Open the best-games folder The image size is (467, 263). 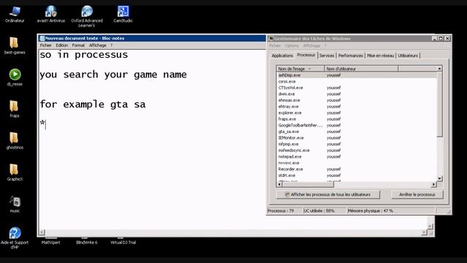point(15,45)
